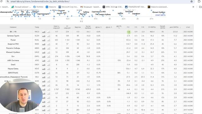Open the Microsoft Corp bookmark
Screen dimensions: 202x114
[68, 7]
